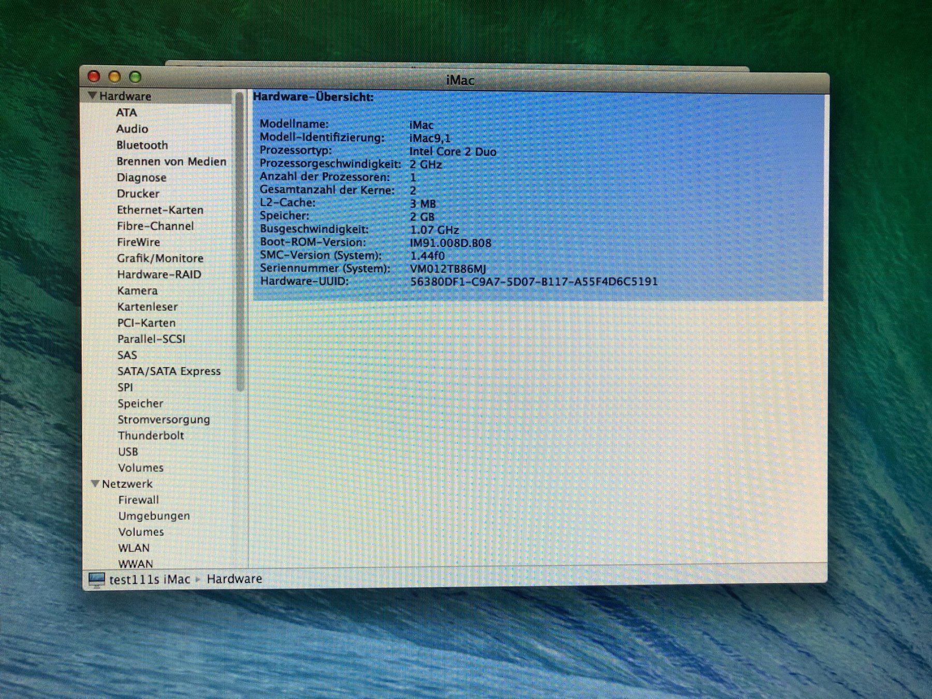Click the serial number 'VM012TB86MJ'
This screenshot has height=699, width=932.
448,269
